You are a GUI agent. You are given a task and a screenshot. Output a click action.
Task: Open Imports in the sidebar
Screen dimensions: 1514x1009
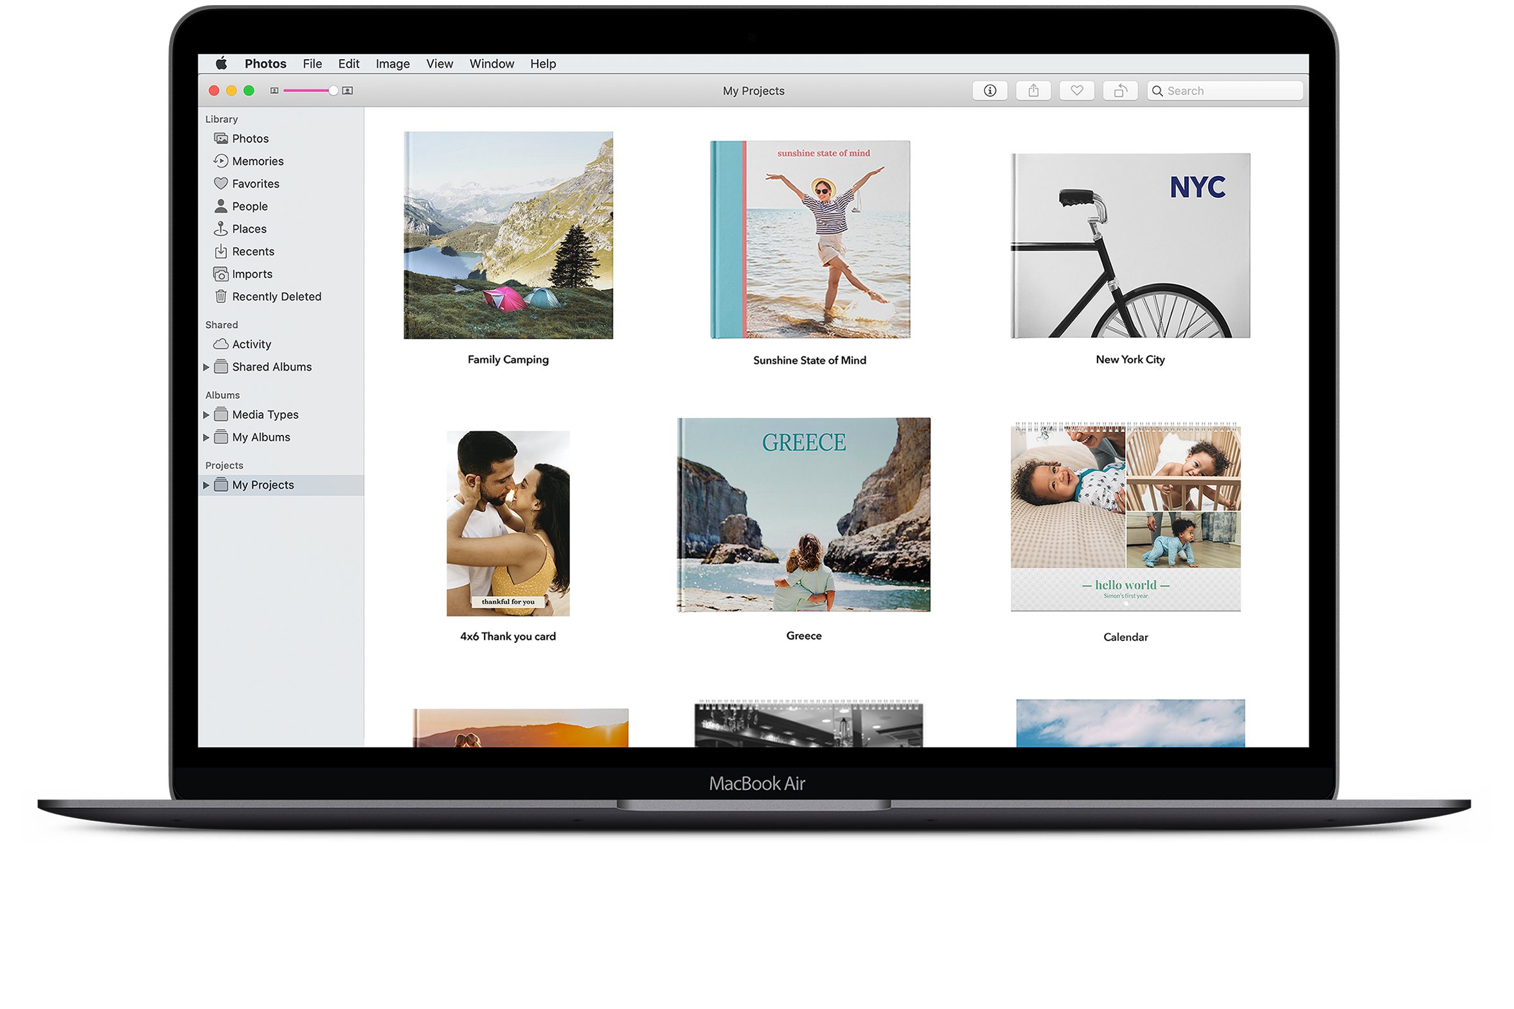tap(244, 274)
